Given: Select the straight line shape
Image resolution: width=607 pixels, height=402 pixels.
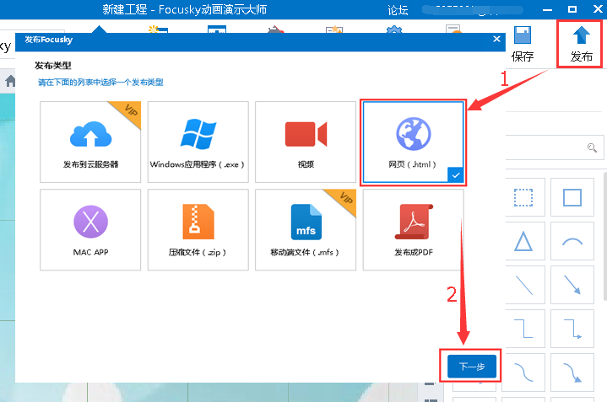Looking at the screenshot, I should pyautogui.click(x=523, y=285).
